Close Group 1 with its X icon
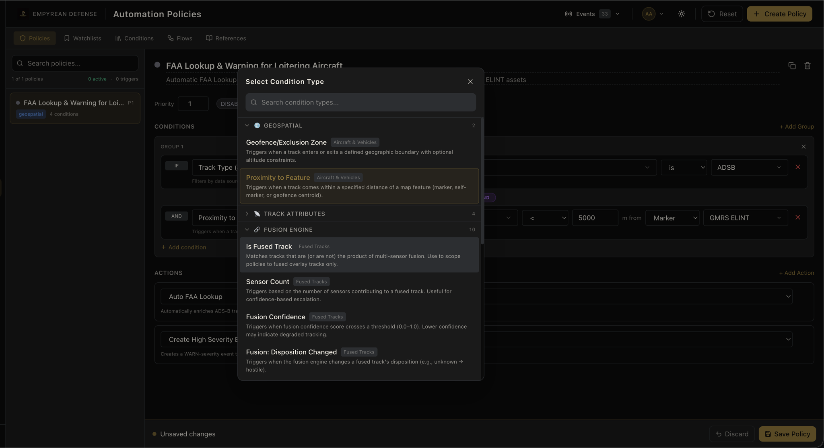824x448 pixels. [x=803, y=147]
